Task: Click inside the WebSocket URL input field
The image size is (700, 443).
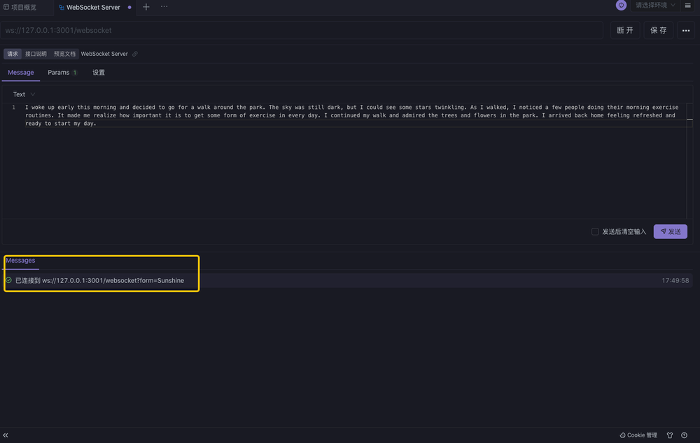Action: (301, 30)
